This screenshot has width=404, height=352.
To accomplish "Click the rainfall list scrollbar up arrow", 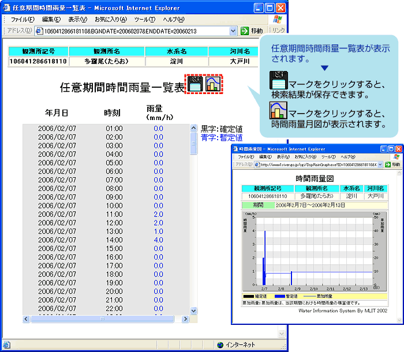I will pyautogui.click(x=194, y=128).
